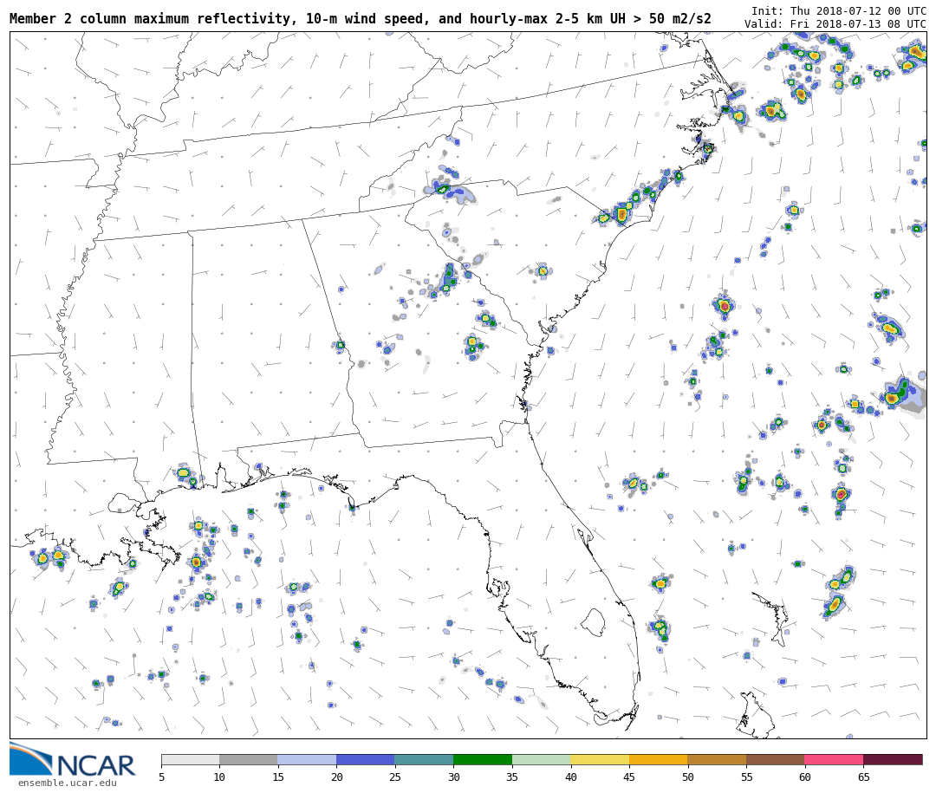This screenshot has width=936, height=793.
Task: Click the colorbar label '65'
Action: click(x=863, y=777)
